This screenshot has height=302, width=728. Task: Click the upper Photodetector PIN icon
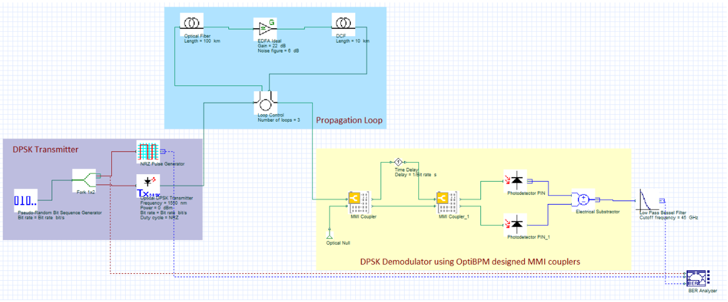(516, 181)
